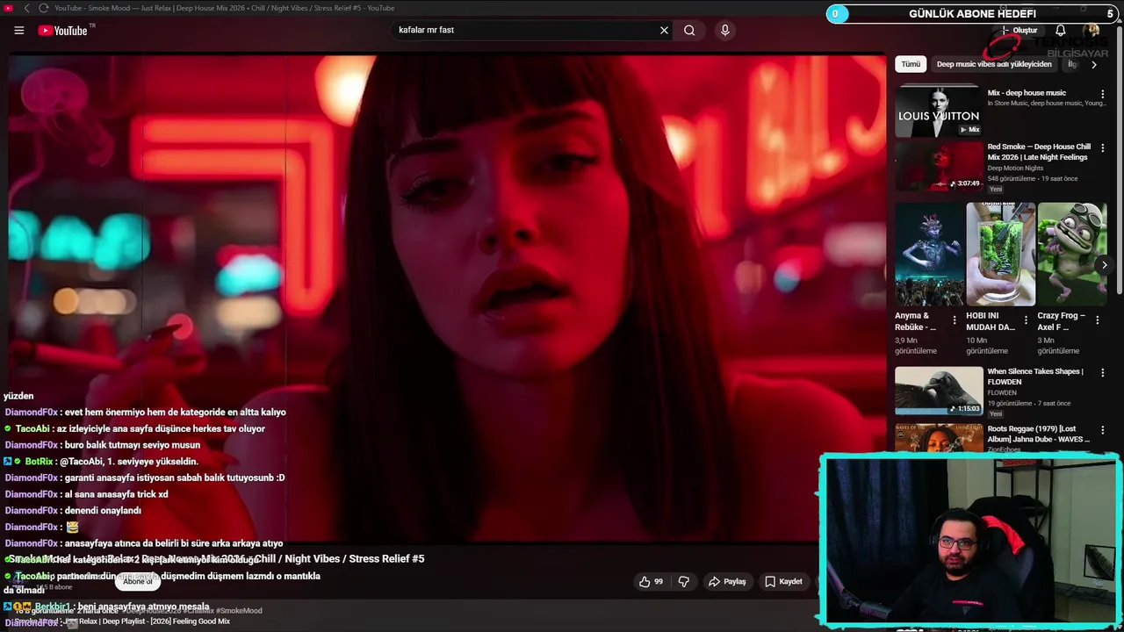Click the 'Yeni' badge under the FLOWDEN video
This screenshot has height=632, width=1124.
pos(995,413)
